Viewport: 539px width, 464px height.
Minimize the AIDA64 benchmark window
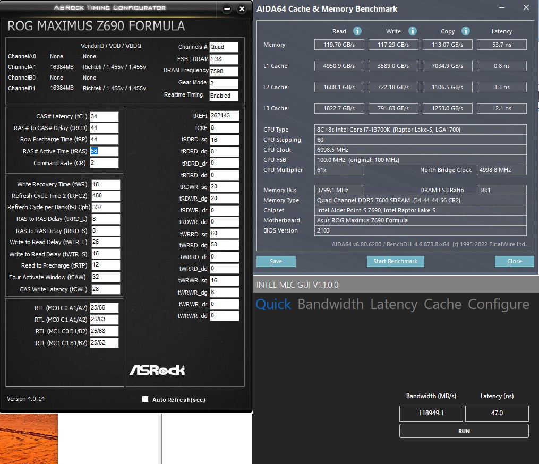coord(502,7)
